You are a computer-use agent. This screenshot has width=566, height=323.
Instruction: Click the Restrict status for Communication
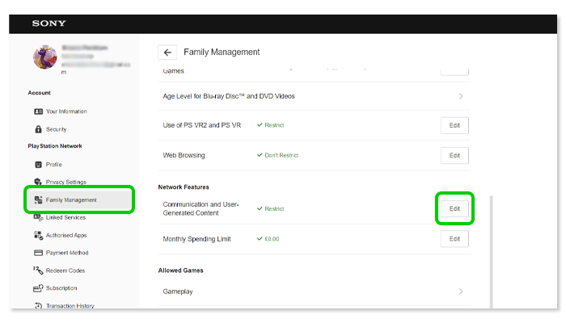pos(270,208)
